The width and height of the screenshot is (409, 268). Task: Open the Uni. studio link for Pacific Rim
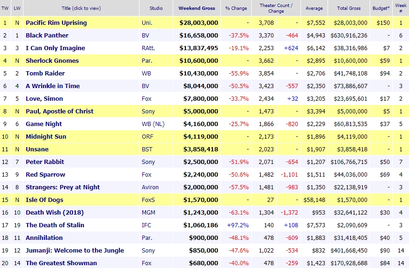[x=147, y=23]
